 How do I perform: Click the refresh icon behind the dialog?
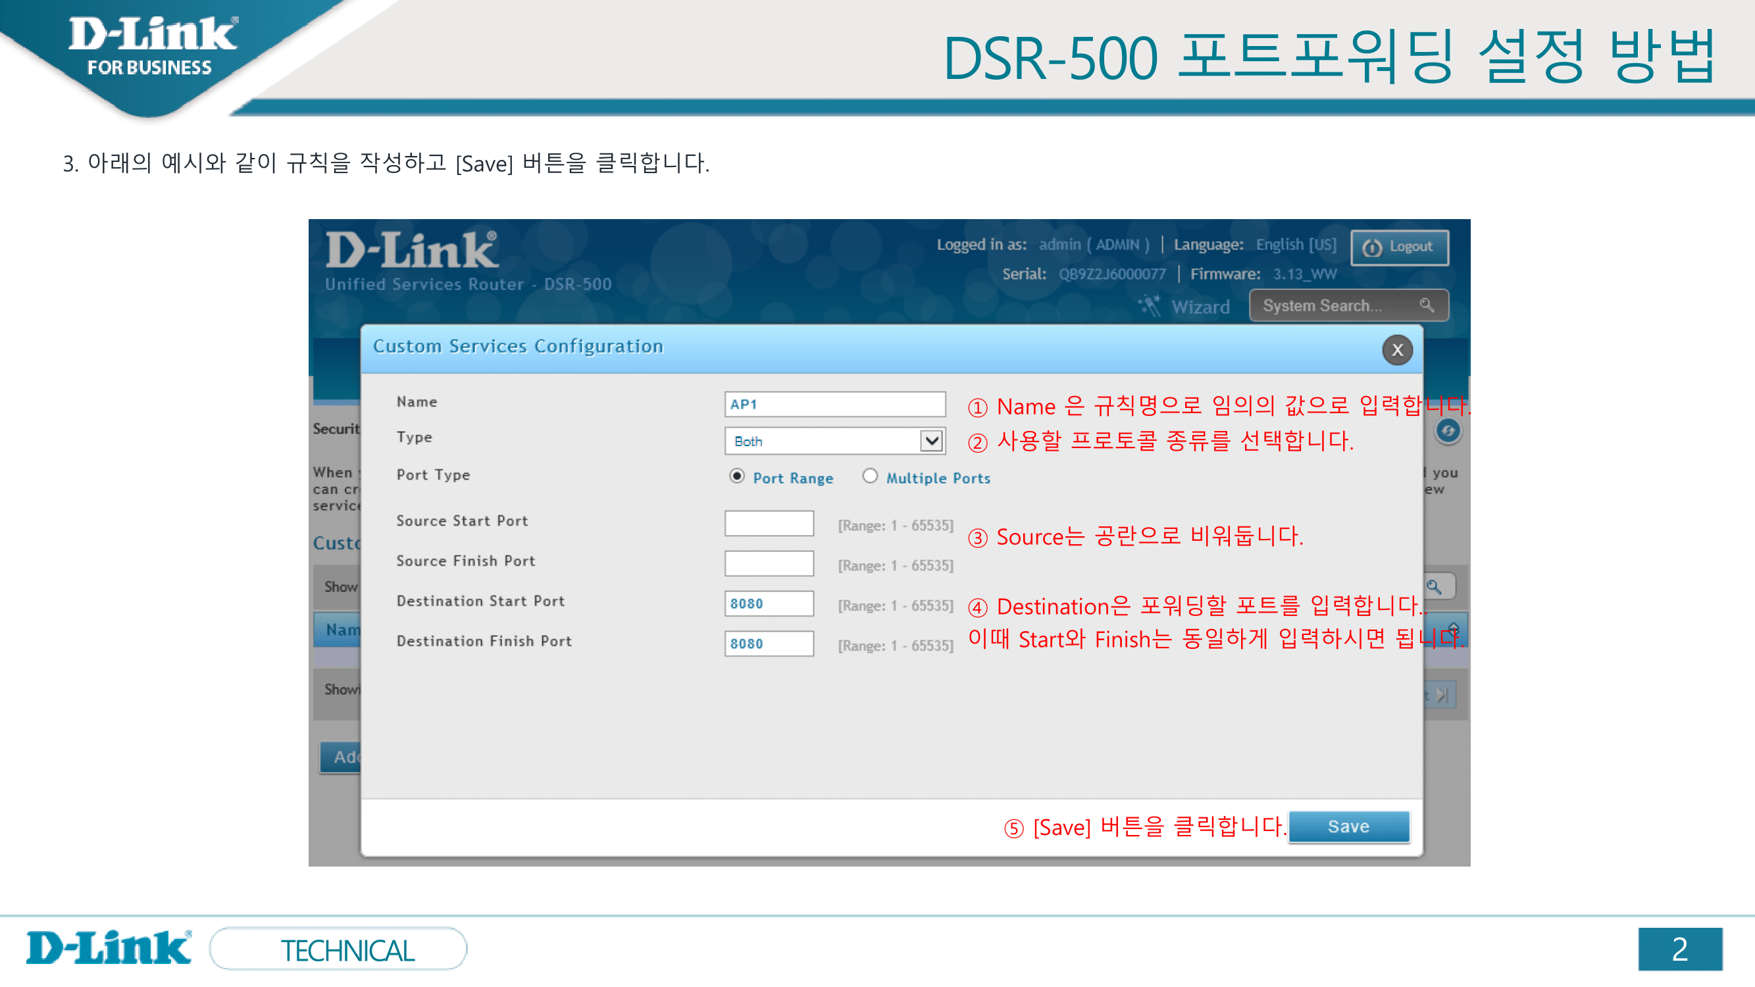[x=1448, y=430]
